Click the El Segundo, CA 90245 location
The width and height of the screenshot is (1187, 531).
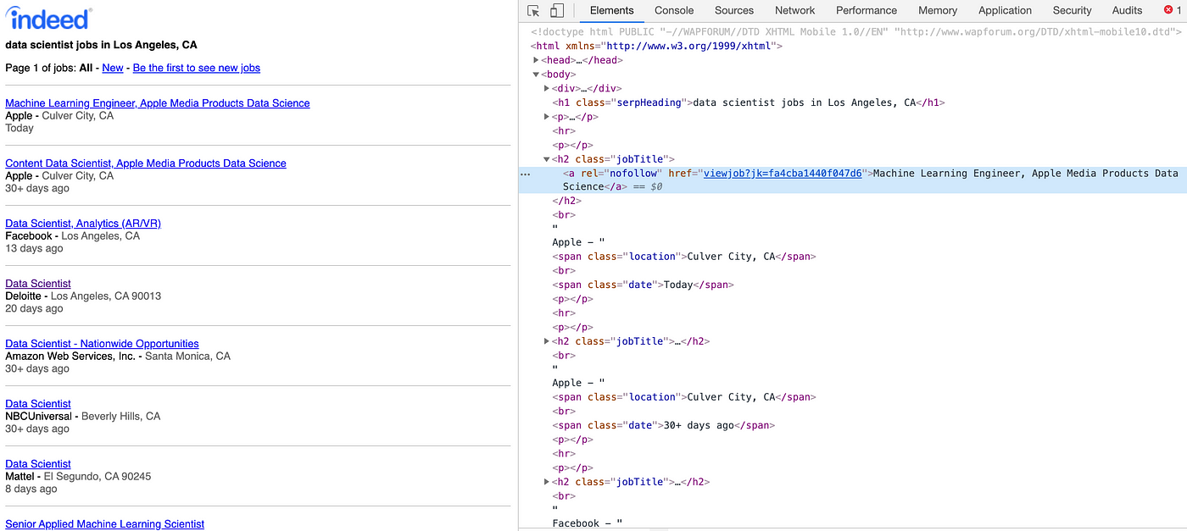point(98,477)
